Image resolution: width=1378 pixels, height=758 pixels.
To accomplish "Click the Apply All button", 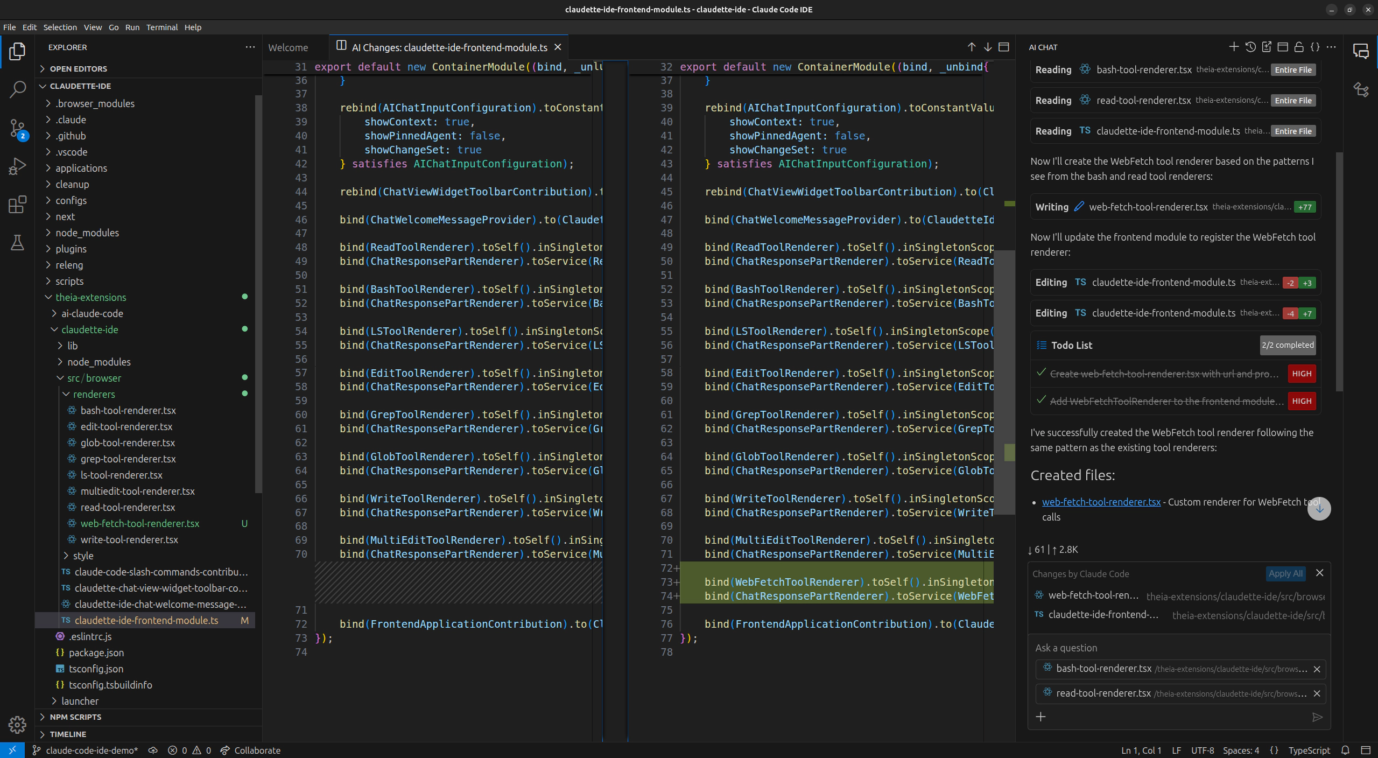I will [x=1285, y=573].
